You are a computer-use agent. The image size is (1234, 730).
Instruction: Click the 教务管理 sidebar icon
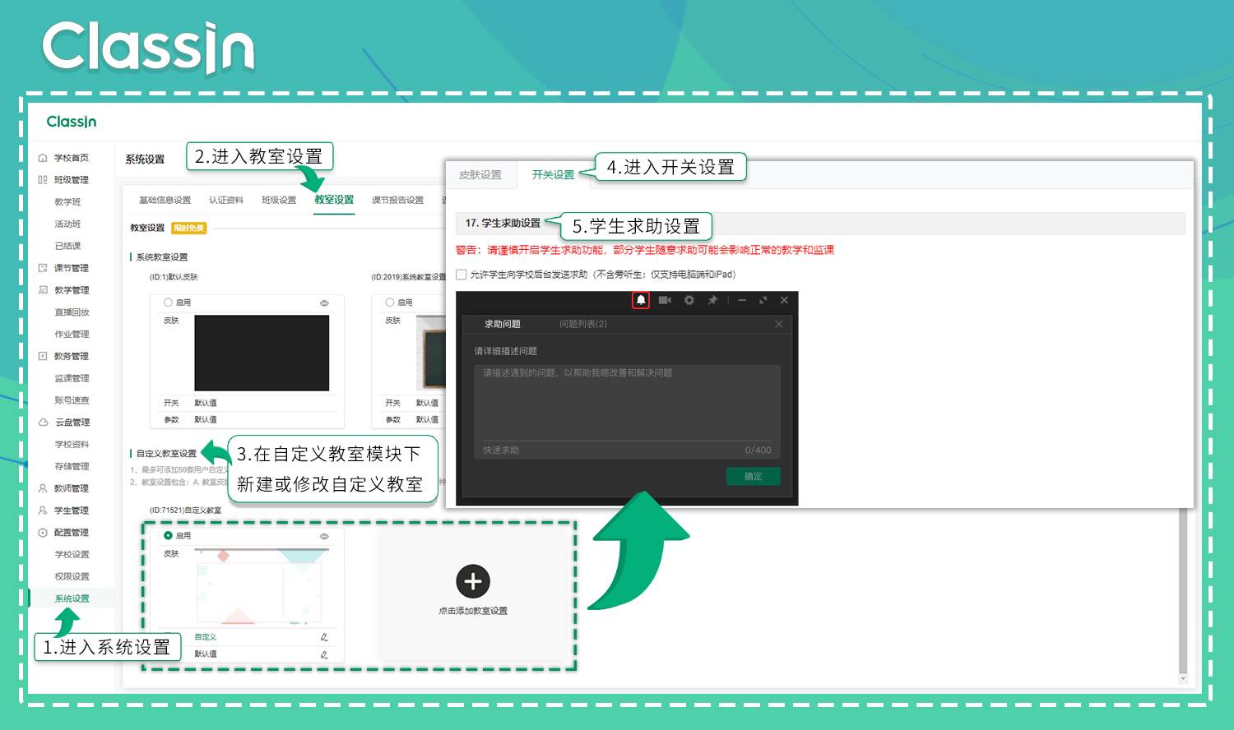pyautogui.click(x=43, y=356)
